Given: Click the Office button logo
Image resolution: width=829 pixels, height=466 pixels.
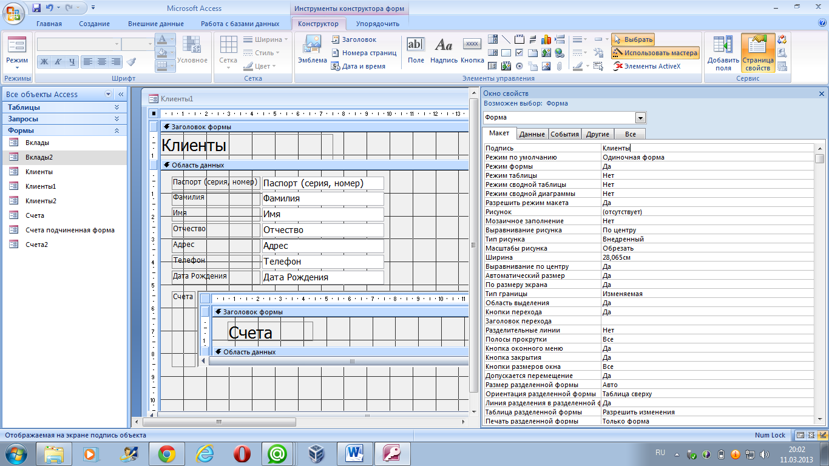Looking at the screenshot, I should [13, 12].
